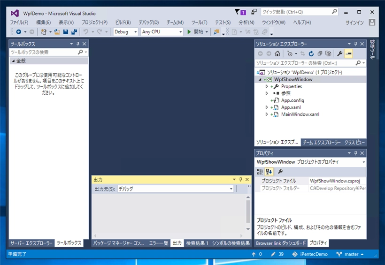385x265 pixels.
Task: Click the Redo arrow in toolbar
Action: [x=100, y=32]
